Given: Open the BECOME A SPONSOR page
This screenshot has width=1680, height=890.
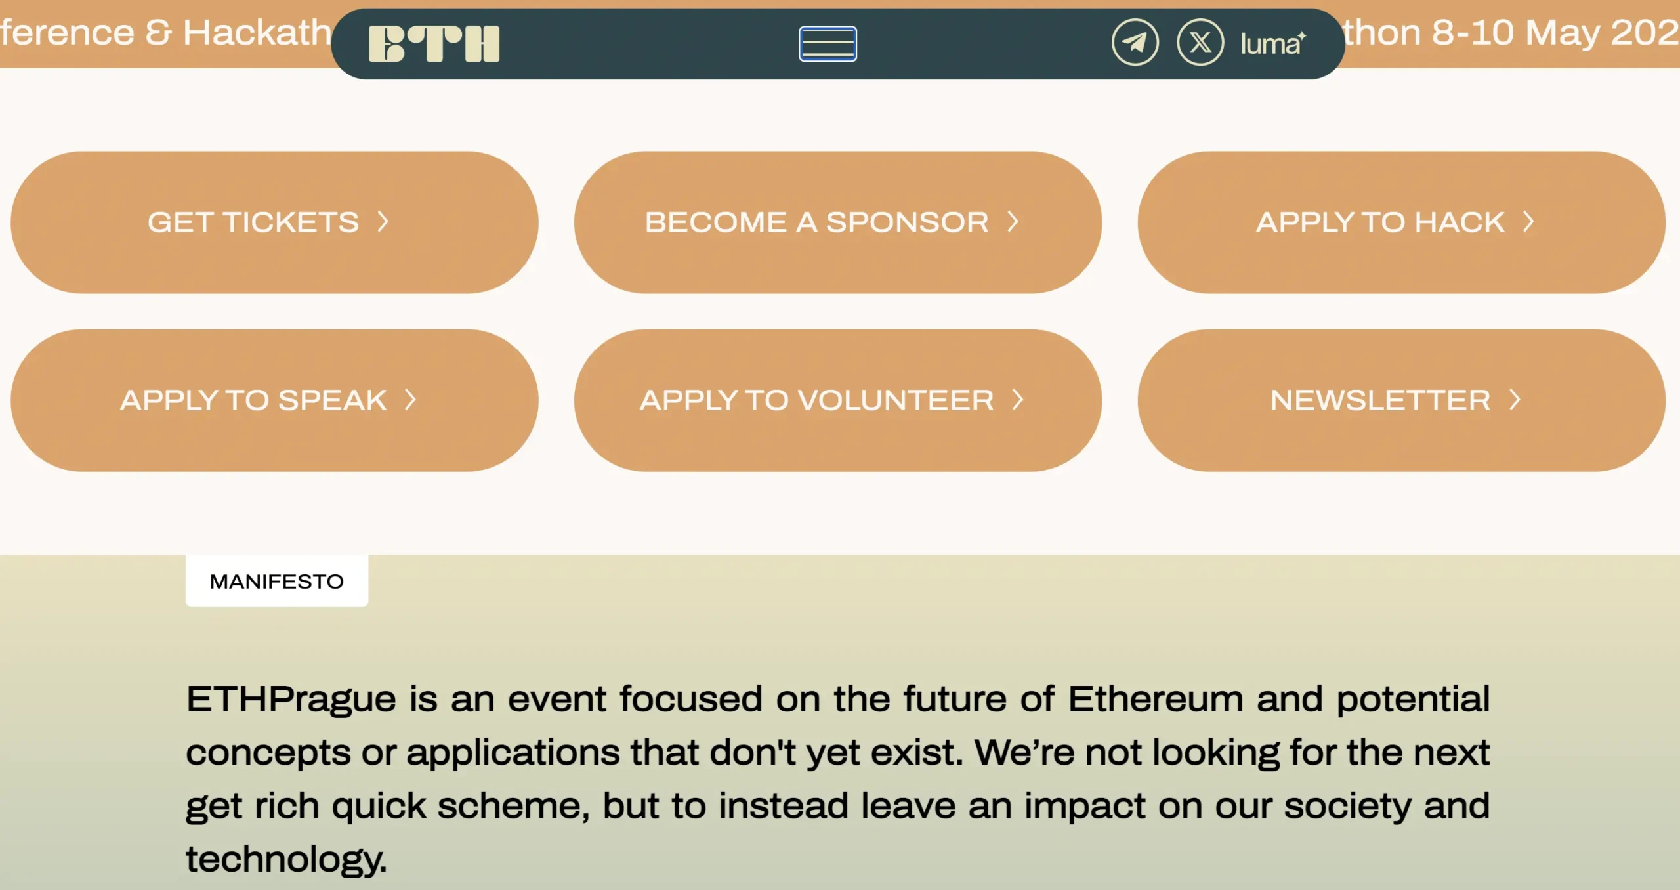Looking at the screenshot, I should pyautogui.click(x=837, y=222).
